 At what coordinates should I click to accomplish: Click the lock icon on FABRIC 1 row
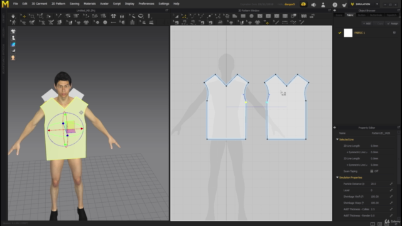click(x=394, y=33)
